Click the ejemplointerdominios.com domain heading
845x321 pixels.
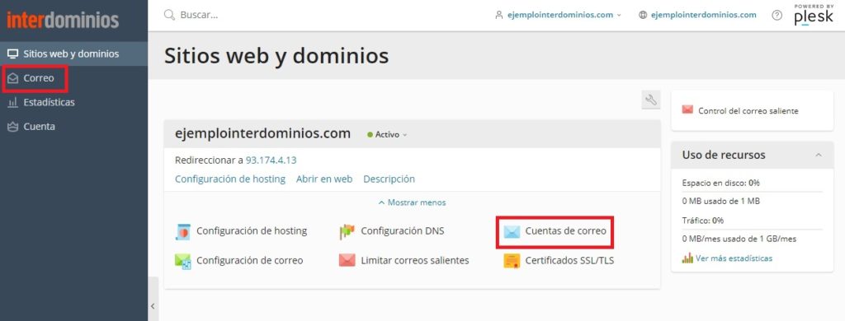pos(263,133)
